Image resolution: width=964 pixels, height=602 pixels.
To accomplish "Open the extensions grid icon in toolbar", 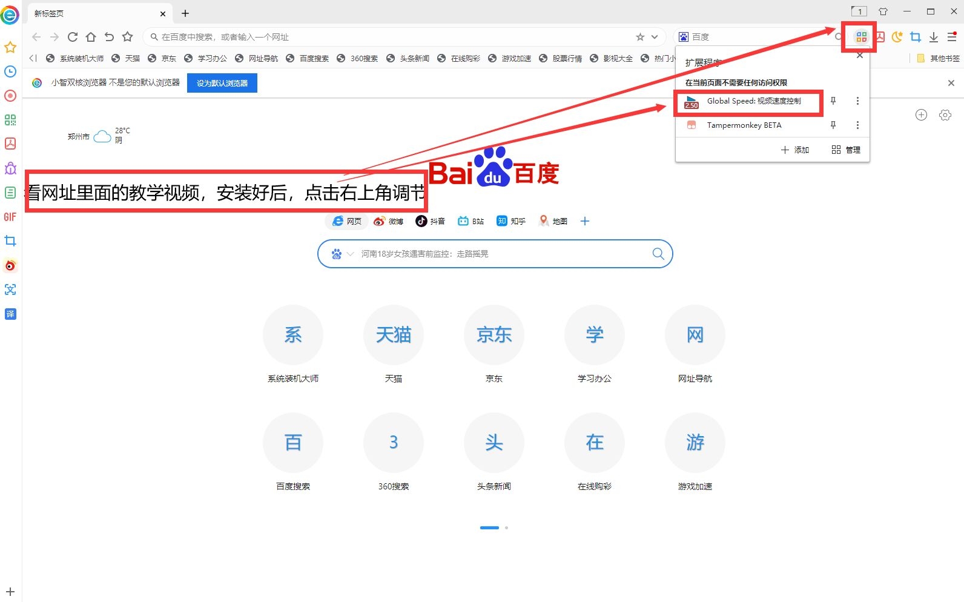I will click(x=861, y=37).
